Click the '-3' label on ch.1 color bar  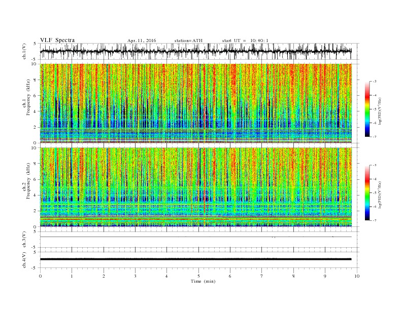pos(374,82)
